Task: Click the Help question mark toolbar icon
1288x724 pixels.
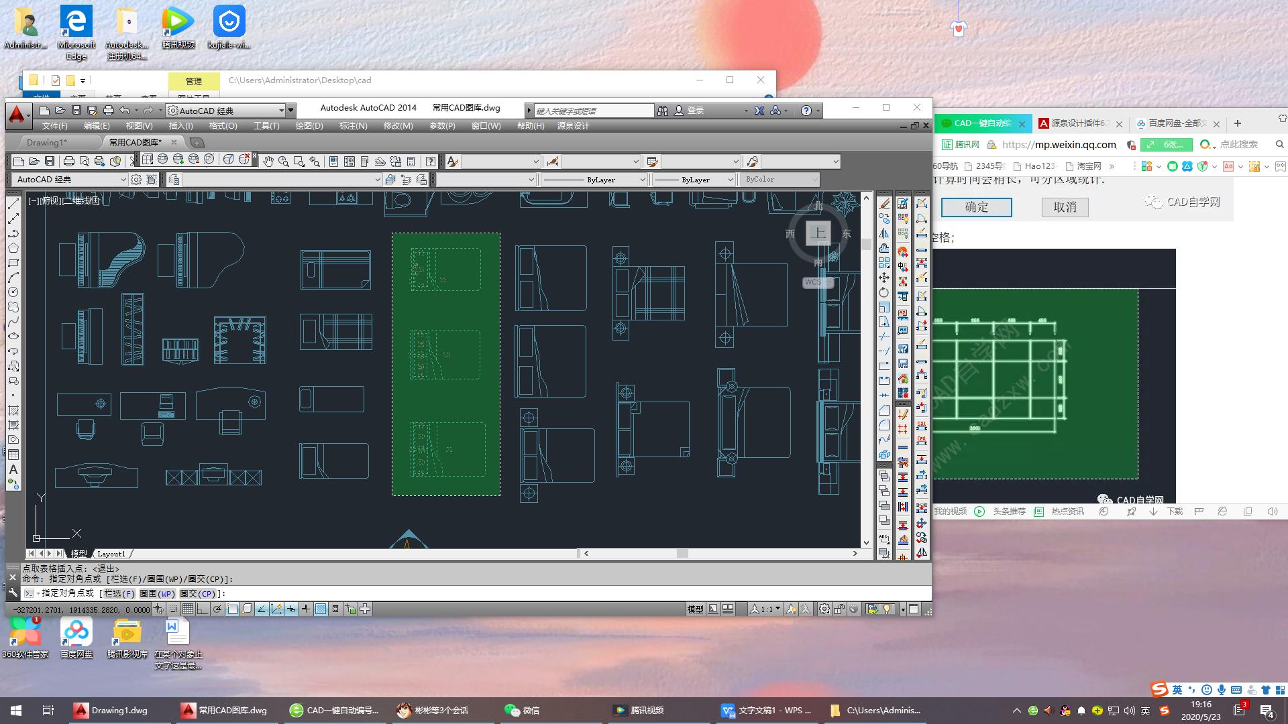Action: pos(431,162)
